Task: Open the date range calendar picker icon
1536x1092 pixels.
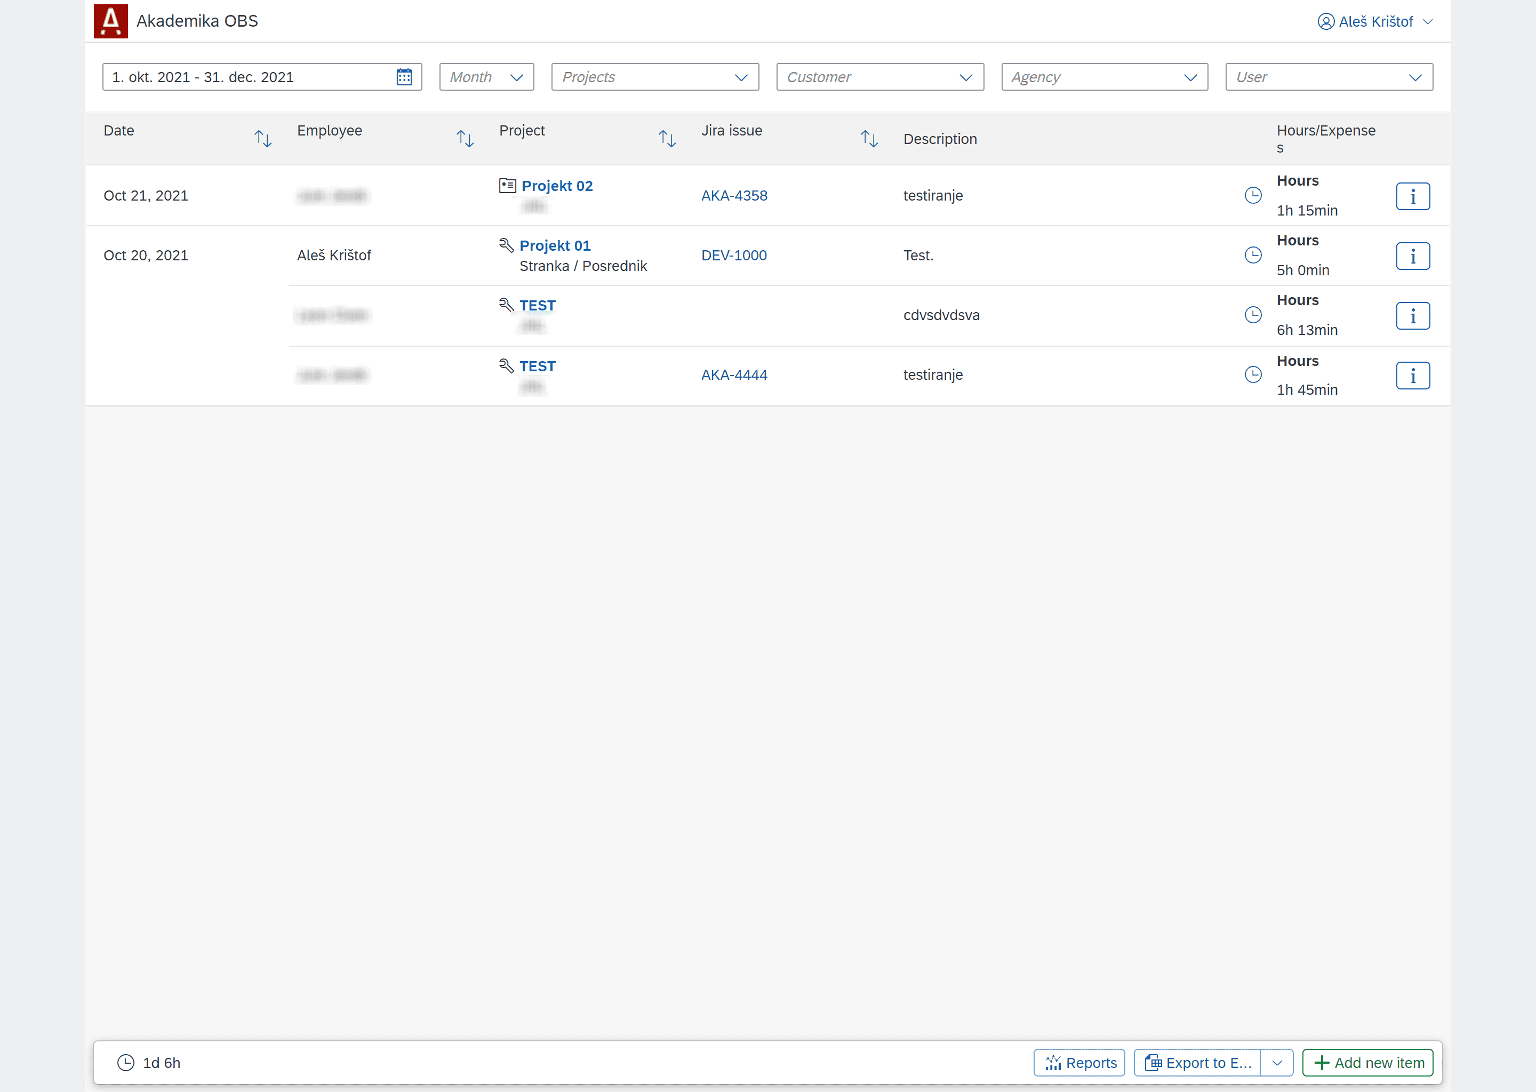Action: tap(404, 77)
